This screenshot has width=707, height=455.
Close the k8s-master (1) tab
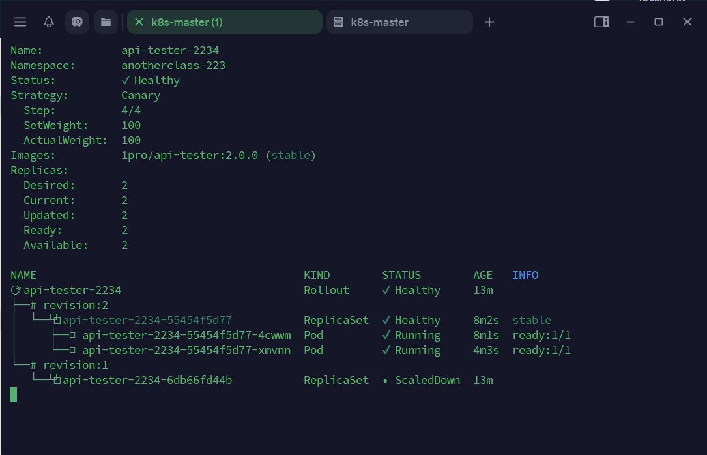(x=139, y=22)
